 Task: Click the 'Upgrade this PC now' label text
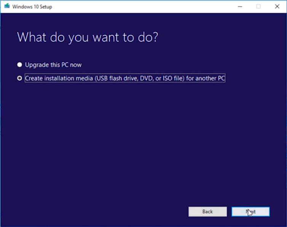click(53, 65)
